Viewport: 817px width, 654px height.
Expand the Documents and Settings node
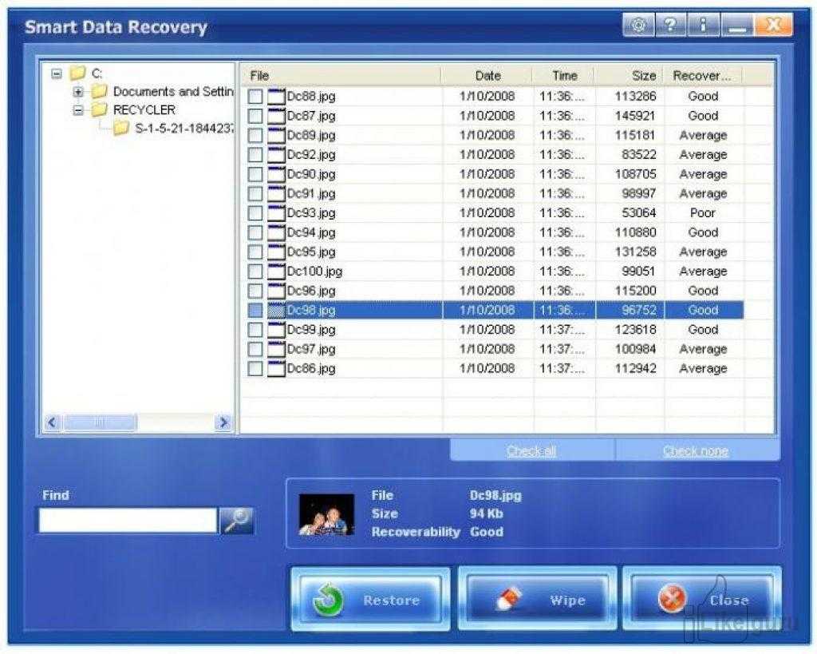[78, 92]
